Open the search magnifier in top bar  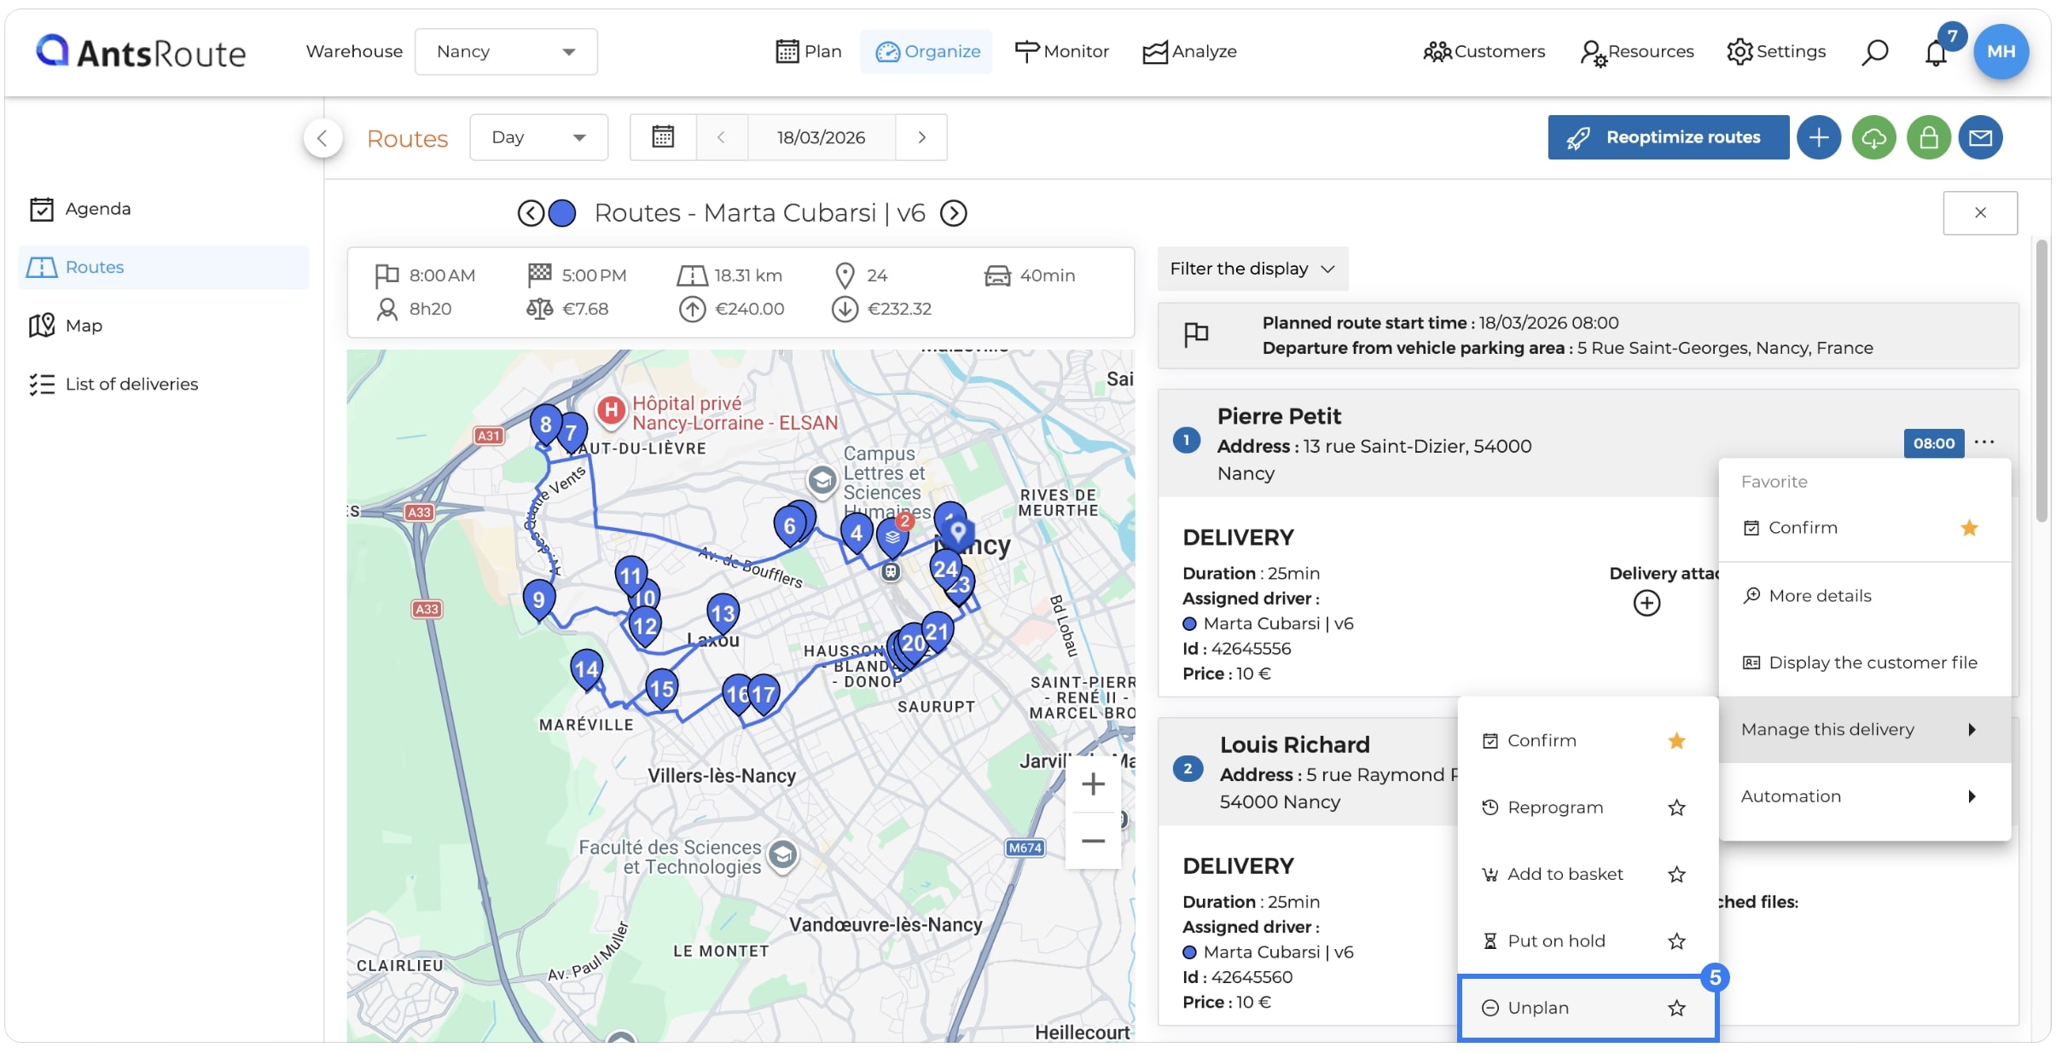coord(1874,52)
